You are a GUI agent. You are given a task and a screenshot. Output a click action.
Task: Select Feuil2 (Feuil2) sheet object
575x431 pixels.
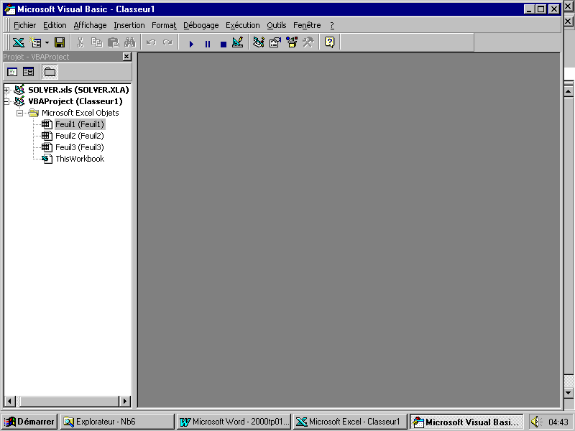[80, 136]
